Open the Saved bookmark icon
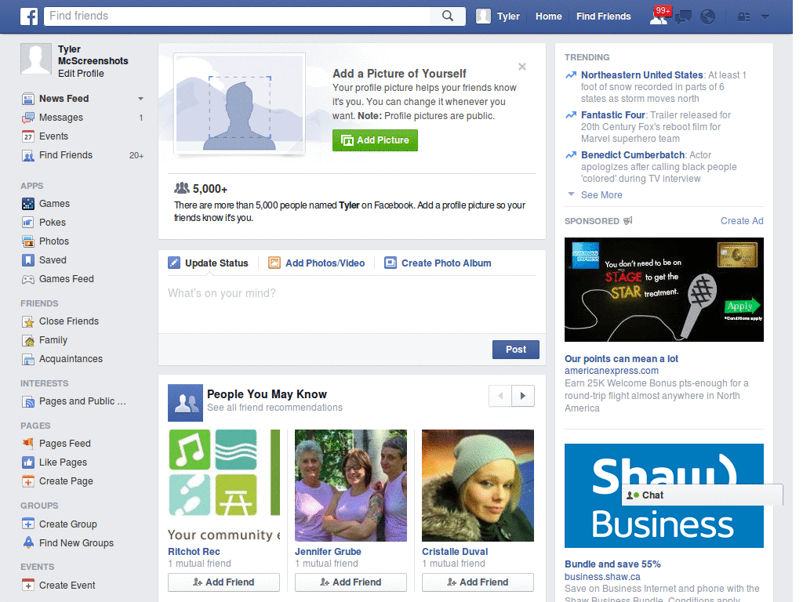Screen dimensions: 803x602 point(27,260)
